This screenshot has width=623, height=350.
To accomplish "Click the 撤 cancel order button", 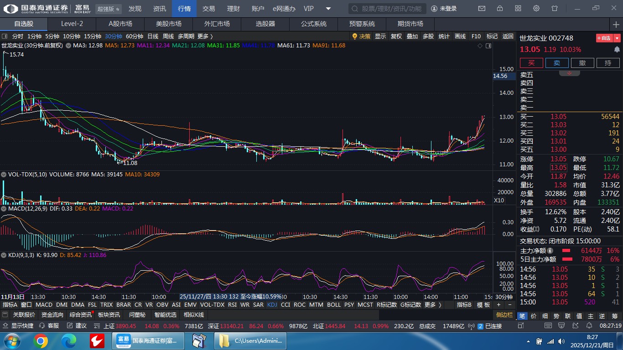I will (x=582, y=63).
